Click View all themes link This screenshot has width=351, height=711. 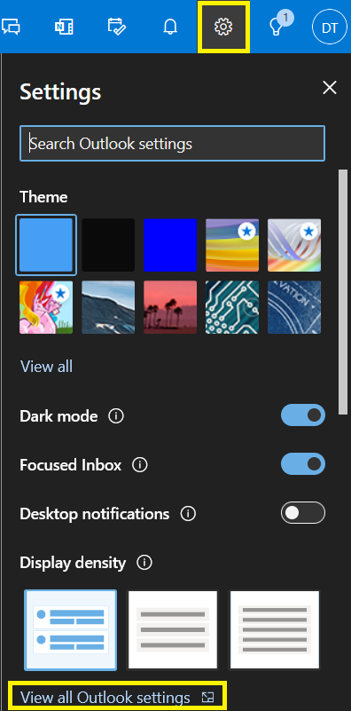(x=46, y=367)
